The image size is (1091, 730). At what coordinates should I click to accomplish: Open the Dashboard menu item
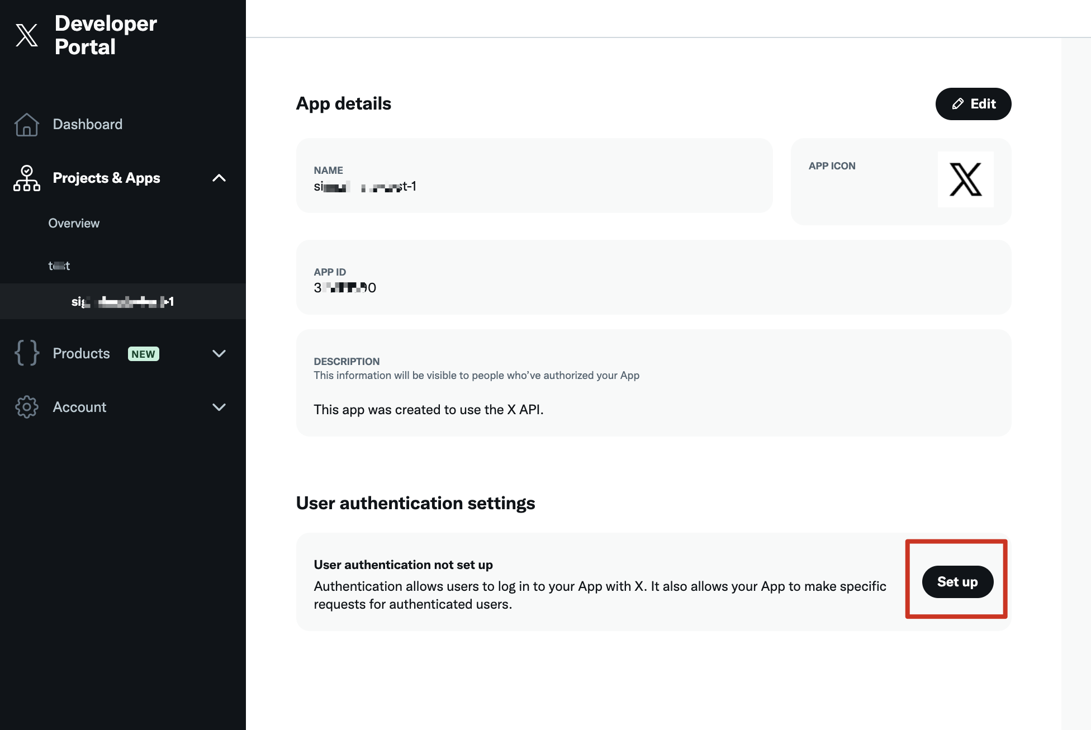[87, 124]
